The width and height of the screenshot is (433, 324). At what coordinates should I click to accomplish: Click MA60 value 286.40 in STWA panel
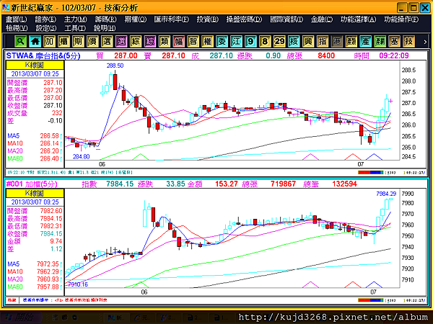coord(49,158)
